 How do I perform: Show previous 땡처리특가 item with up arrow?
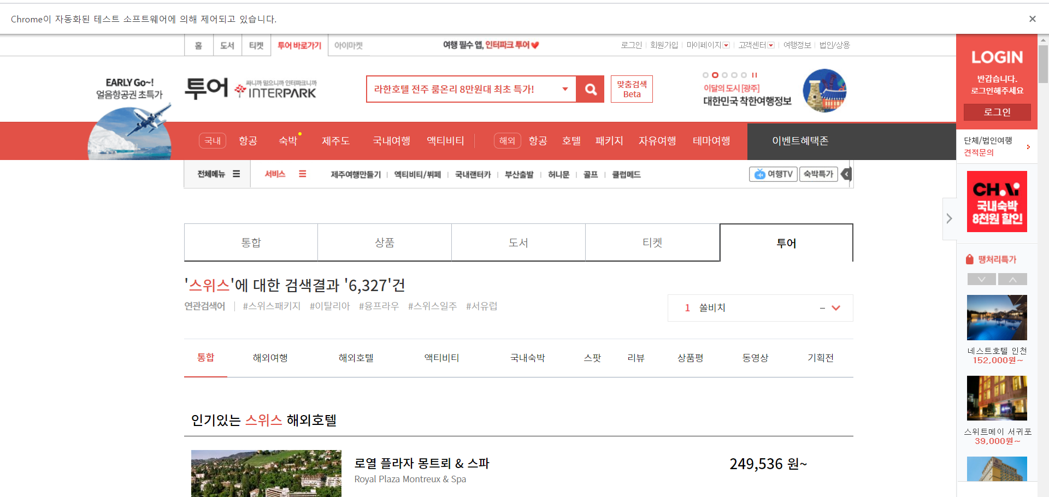[1012, 279]
